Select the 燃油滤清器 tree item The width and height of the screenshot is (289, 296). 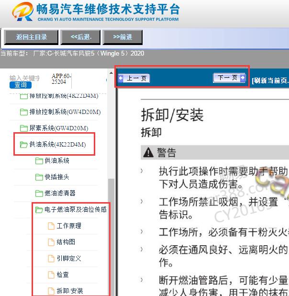pos(60,193)
